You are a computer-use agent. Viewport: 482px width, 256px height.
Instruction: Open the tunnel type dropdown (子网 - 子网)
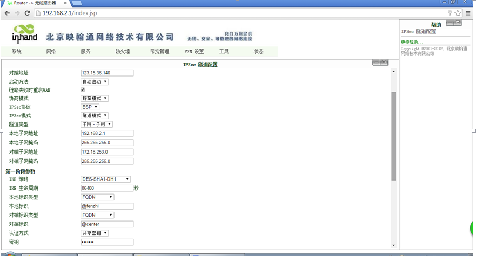coord(97,124)
